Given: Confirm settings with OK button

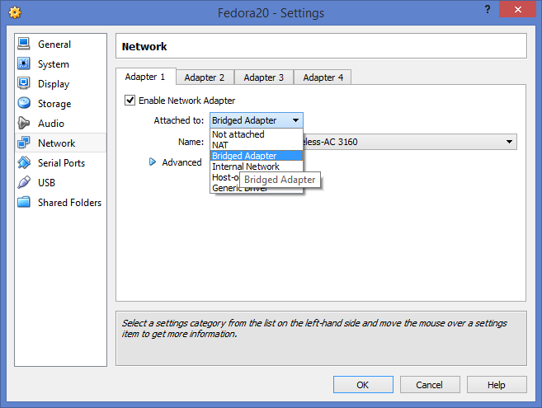Looking at the screenshot, I should point(363,384).
